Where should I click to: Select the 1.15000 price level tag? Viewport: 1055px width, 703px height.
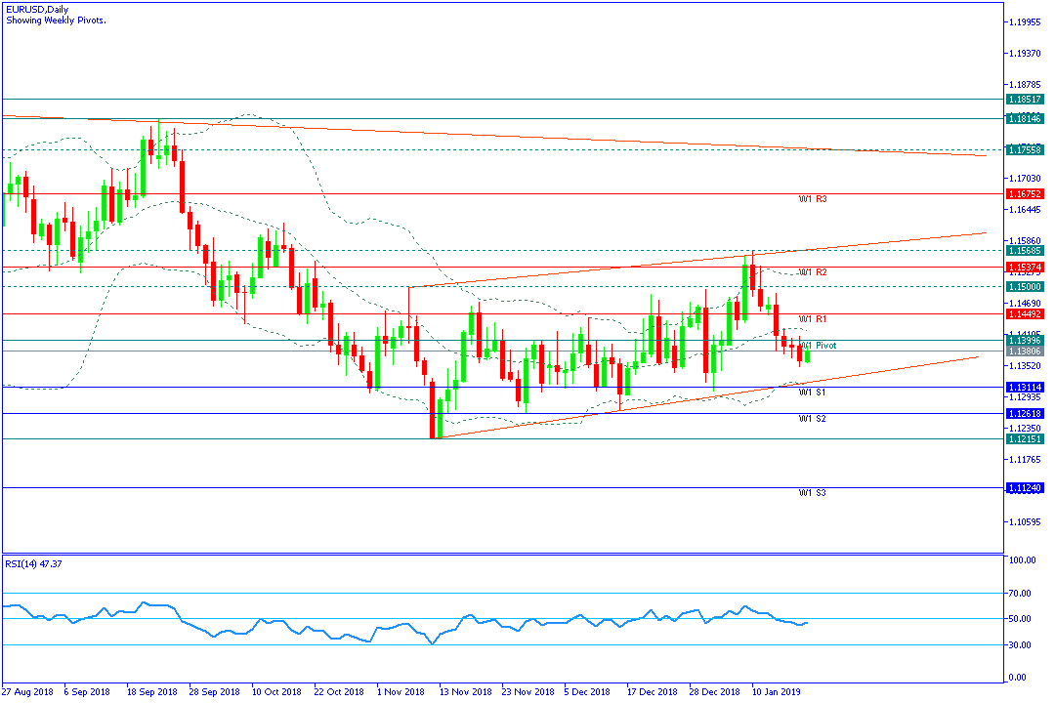[x=1025, y=287]
